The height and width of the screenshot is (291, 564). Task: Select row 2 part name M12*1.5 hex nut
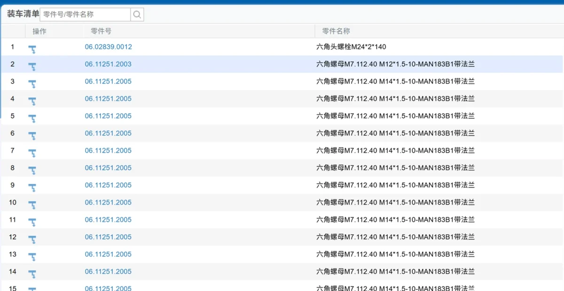(x=395, y=64)
